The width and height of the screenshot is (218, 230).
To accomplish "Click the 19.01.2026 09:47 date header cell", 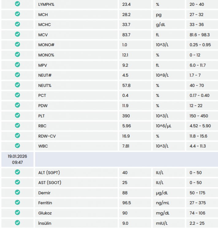I will [17, 159].
